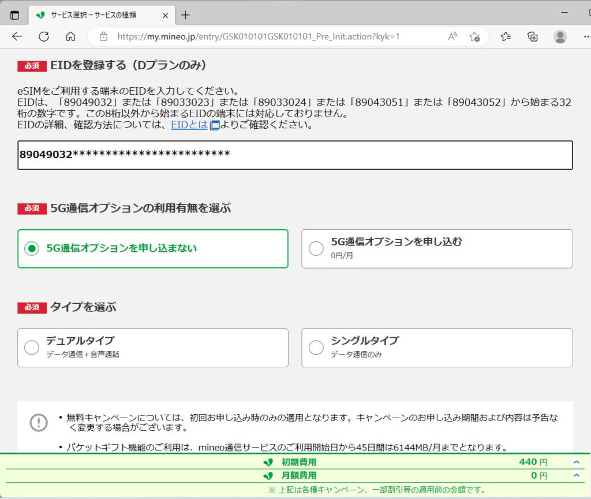Click the 必須 badge beside タイプを選ぶ
Viewport: 591px width, 499px height.
pyautogui.click(x=32, y=307)
